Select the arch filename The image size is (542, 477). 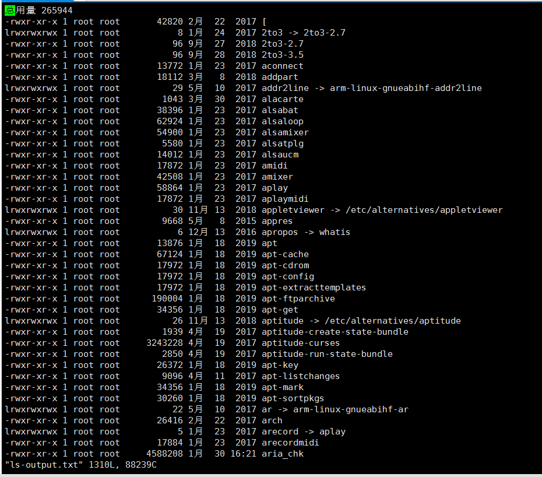pyautogui.click(x=272, y=420)
